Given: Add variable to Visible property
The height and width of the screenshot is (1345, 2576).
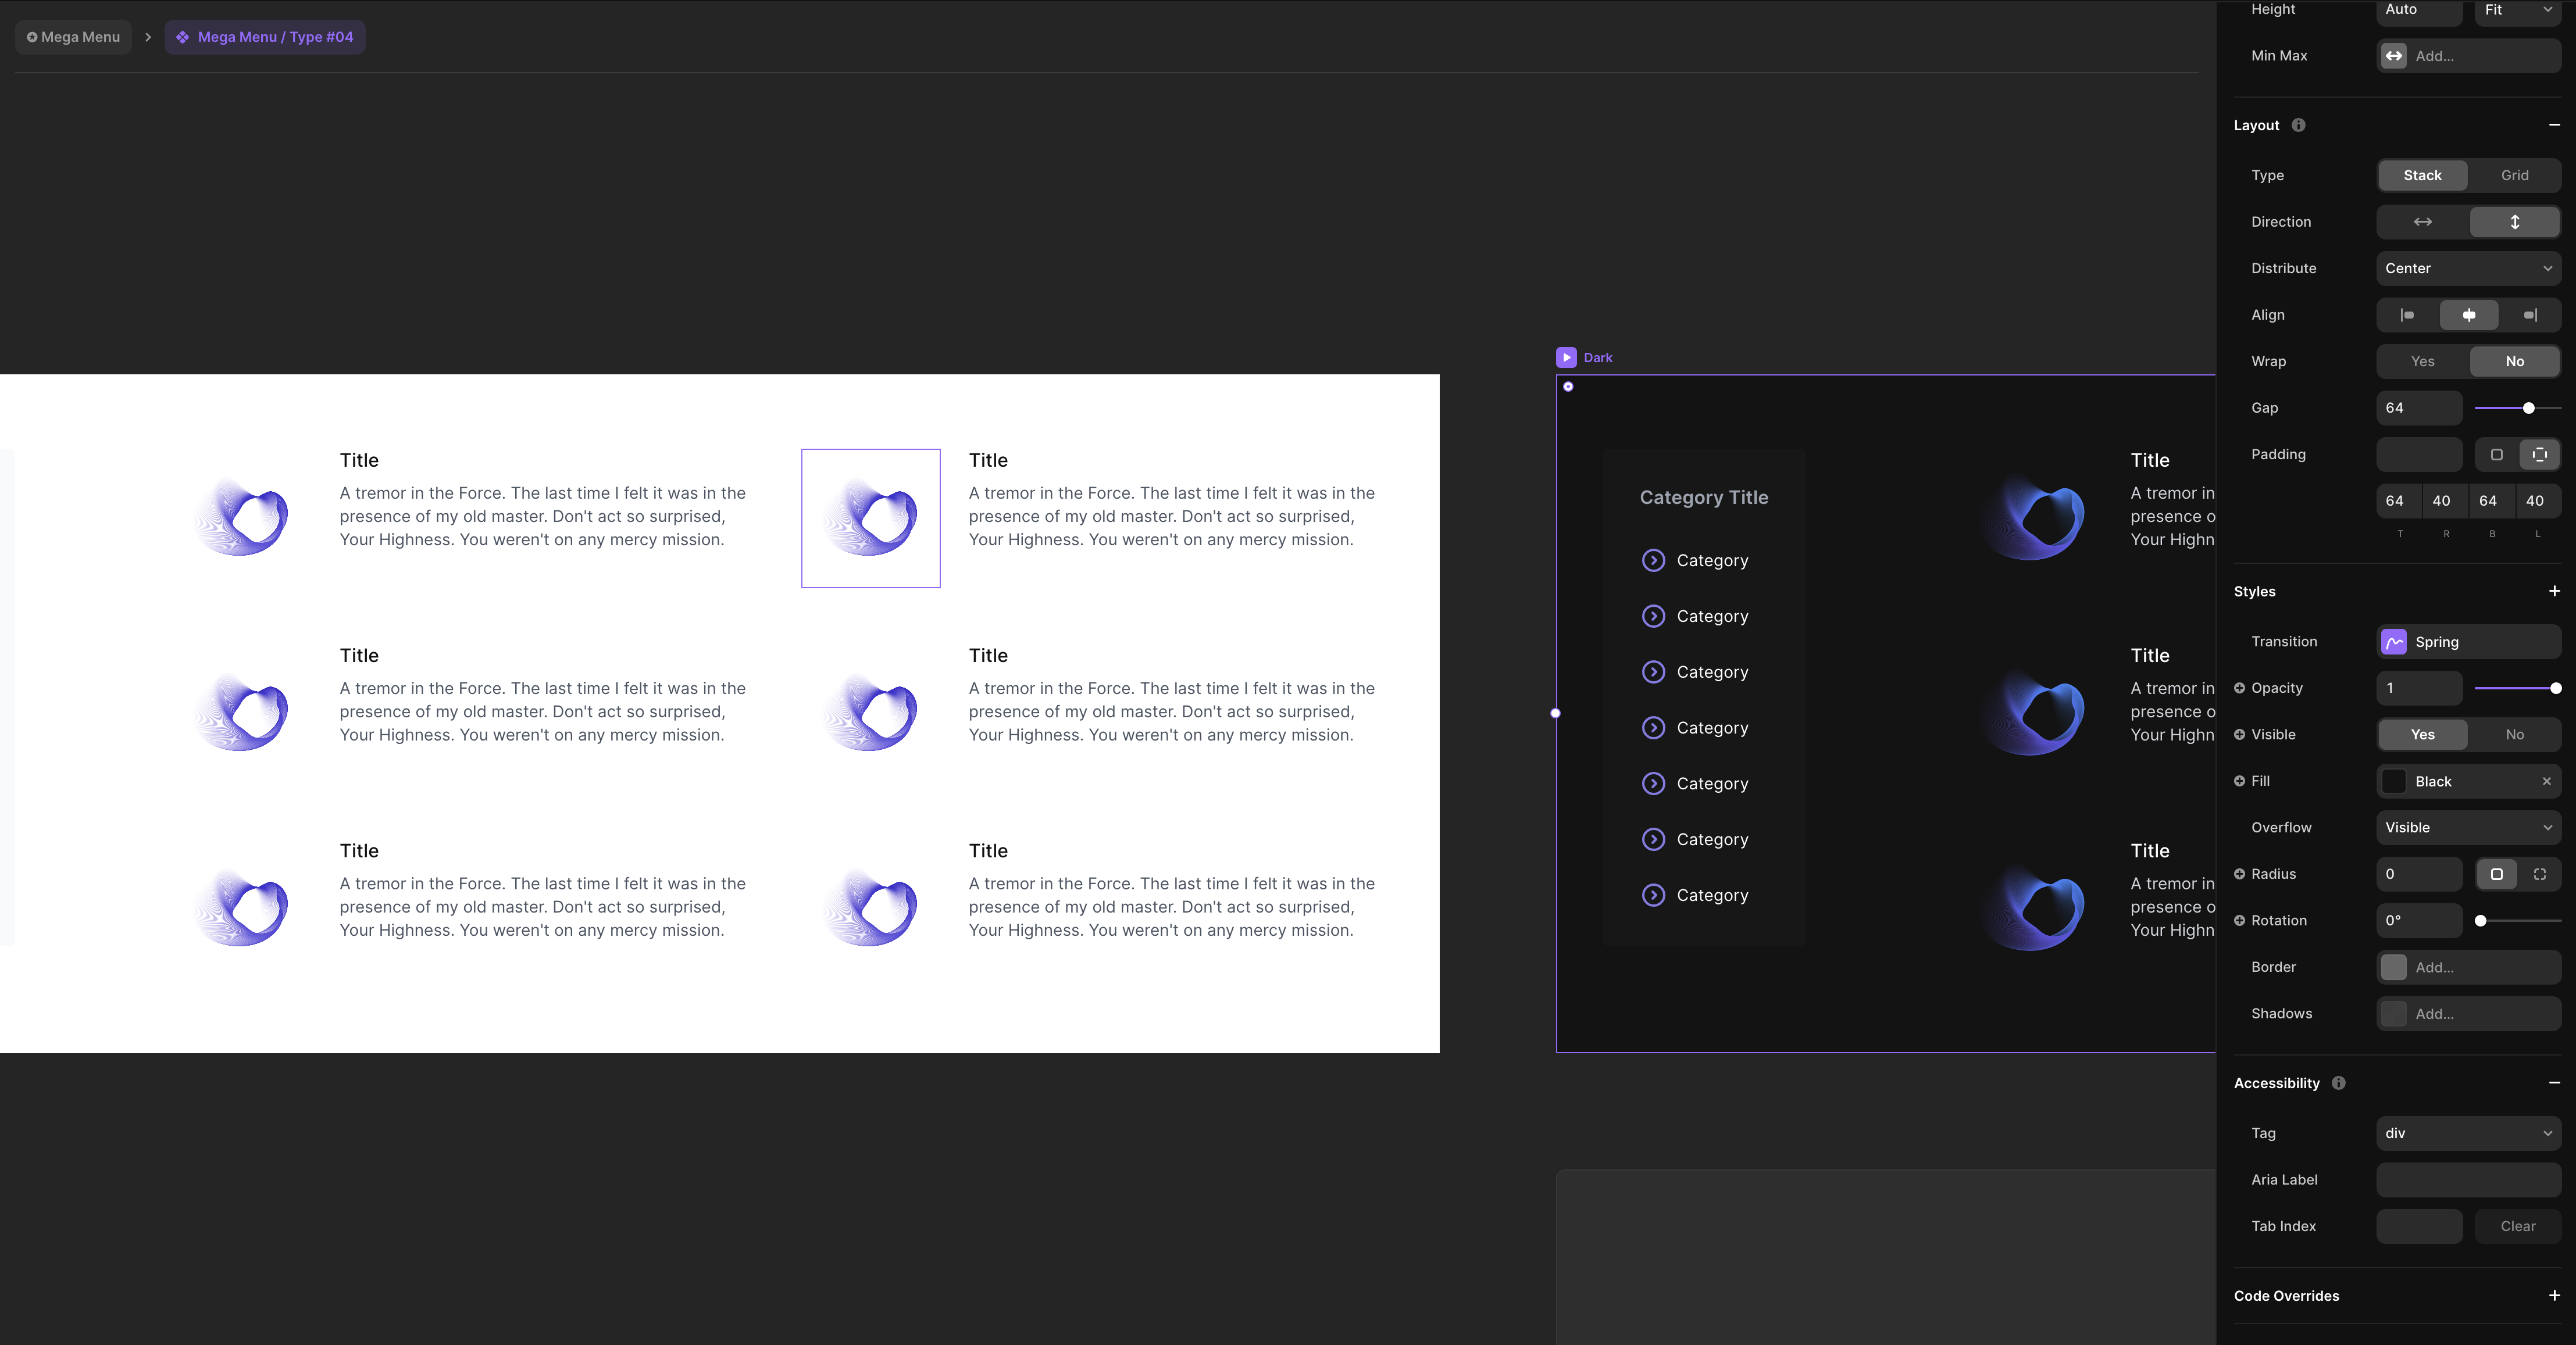Looking at the screenshot, I should [x=2239, y=735].
